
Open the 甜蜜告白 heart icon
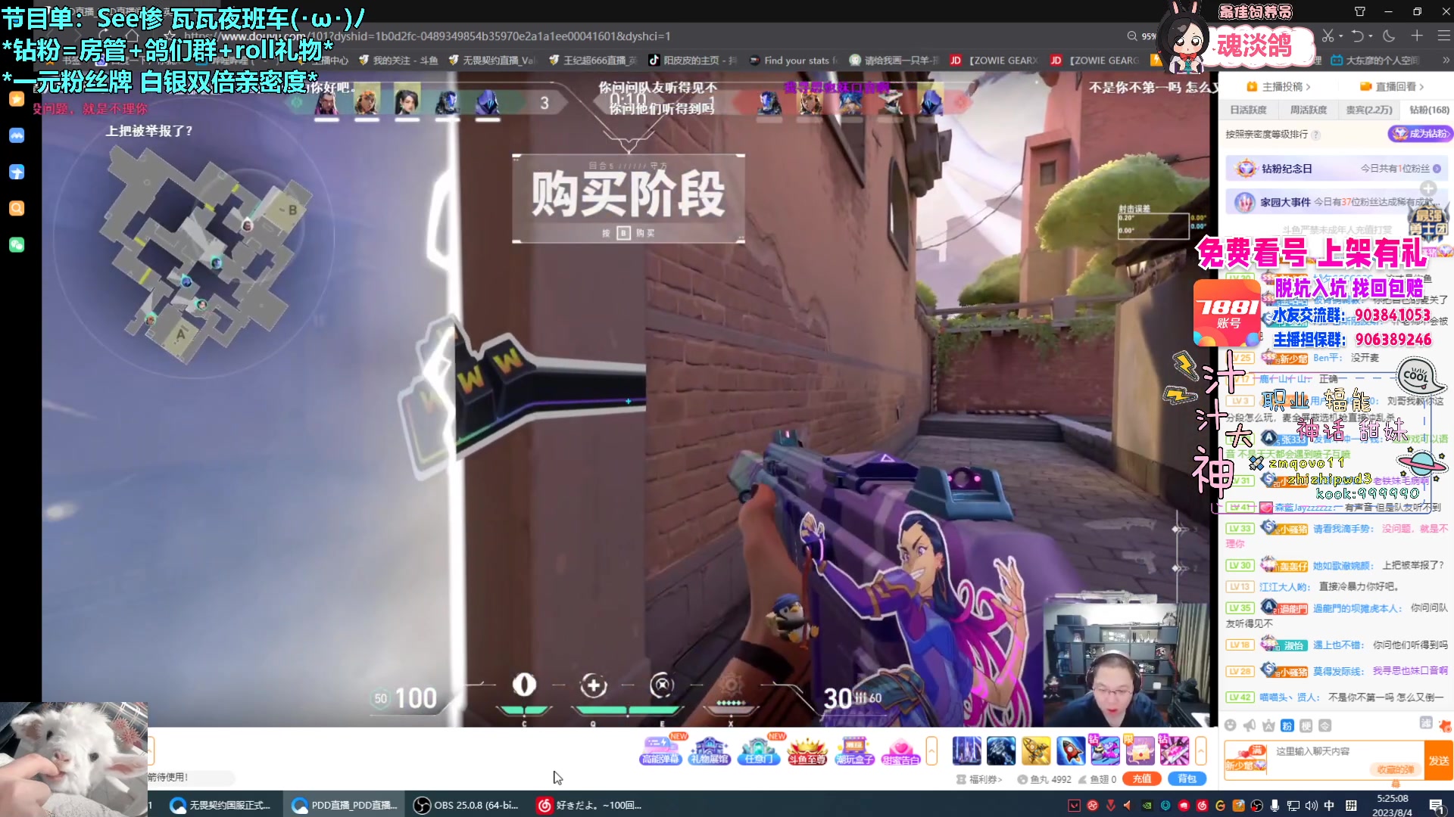coord(901,750)
